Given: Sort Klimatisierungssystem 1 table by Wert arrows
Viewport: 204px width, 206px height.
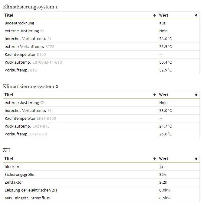Looking at the screenshot, I should pyautogui.click(x=196, y=15).
